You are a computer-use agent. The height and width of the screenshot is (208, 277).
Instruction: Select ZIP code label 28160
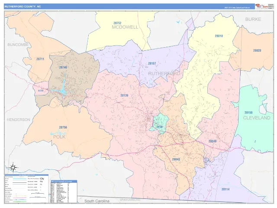(159, 127)
